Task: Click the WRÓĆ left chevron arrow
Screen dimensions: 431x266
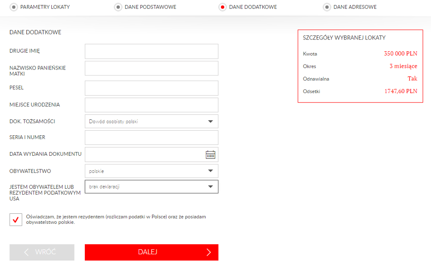Action: coord(26,252)
